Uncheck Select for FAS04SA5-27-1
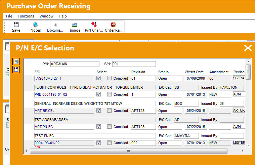The height and width of the screenshot is (165, 255). [x=98, y=78]
